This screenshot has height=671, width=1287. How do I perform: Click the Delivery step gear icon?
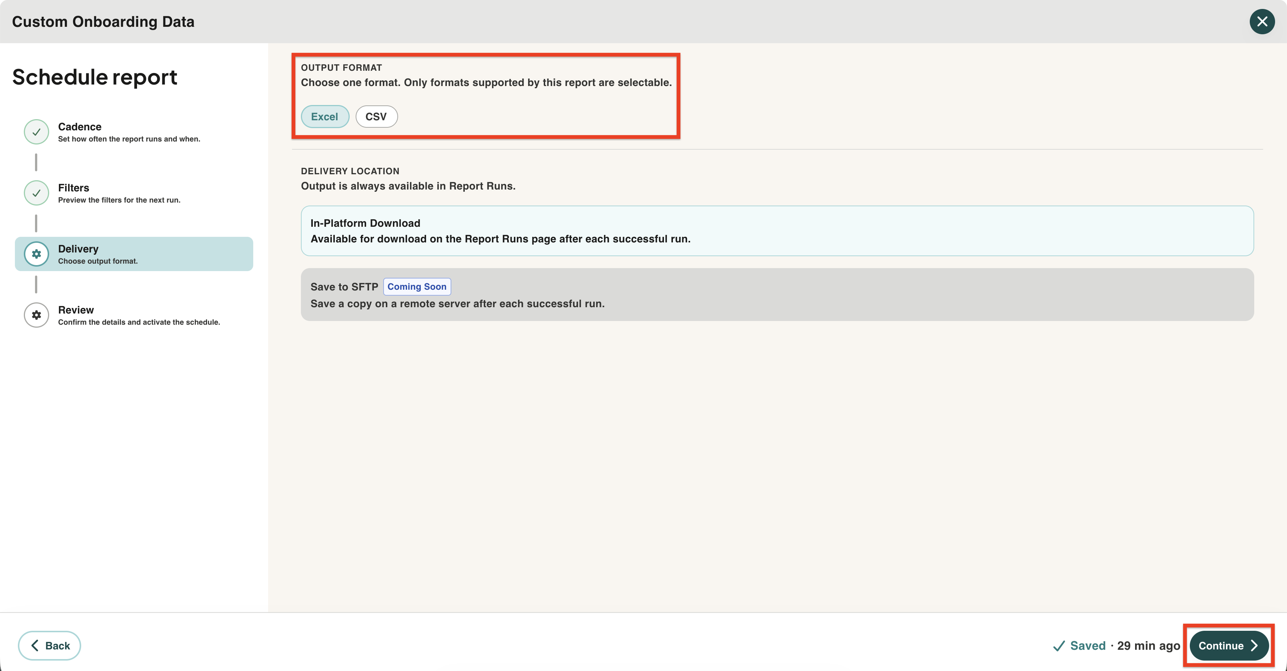pos(36,254)
